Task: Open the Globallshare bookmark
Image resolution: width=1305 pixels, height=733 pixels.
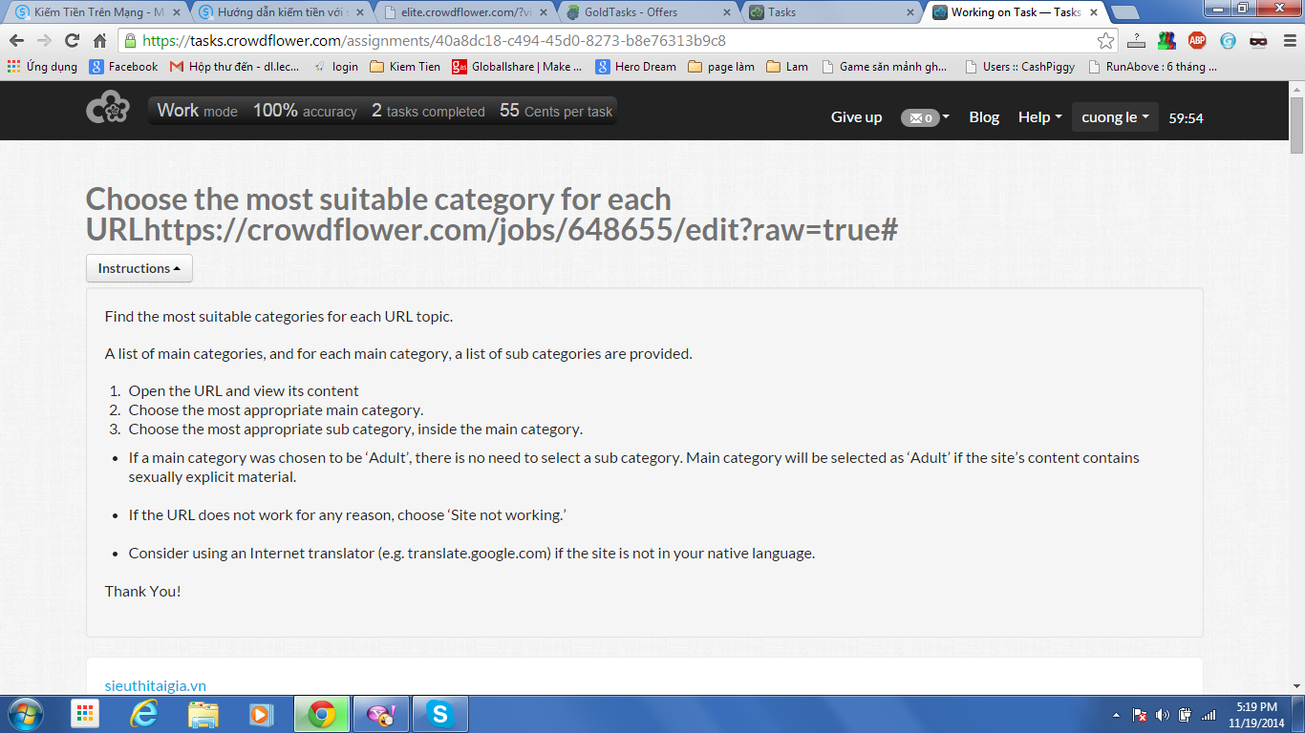Action: click(x=517, y=67)
